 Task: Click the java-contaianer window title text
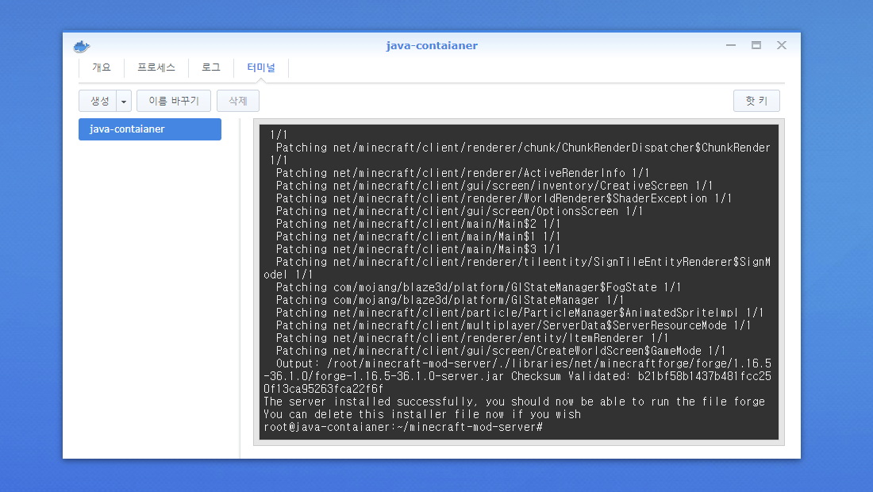[432, 46]
